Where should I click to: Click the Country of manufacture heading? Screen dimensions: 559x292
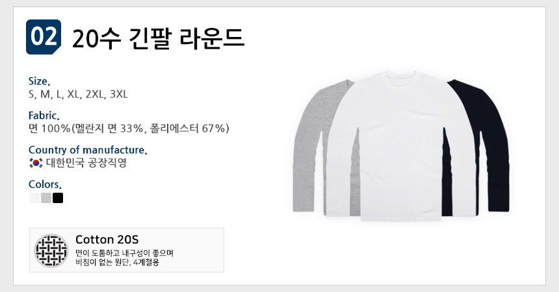[88, 150]
